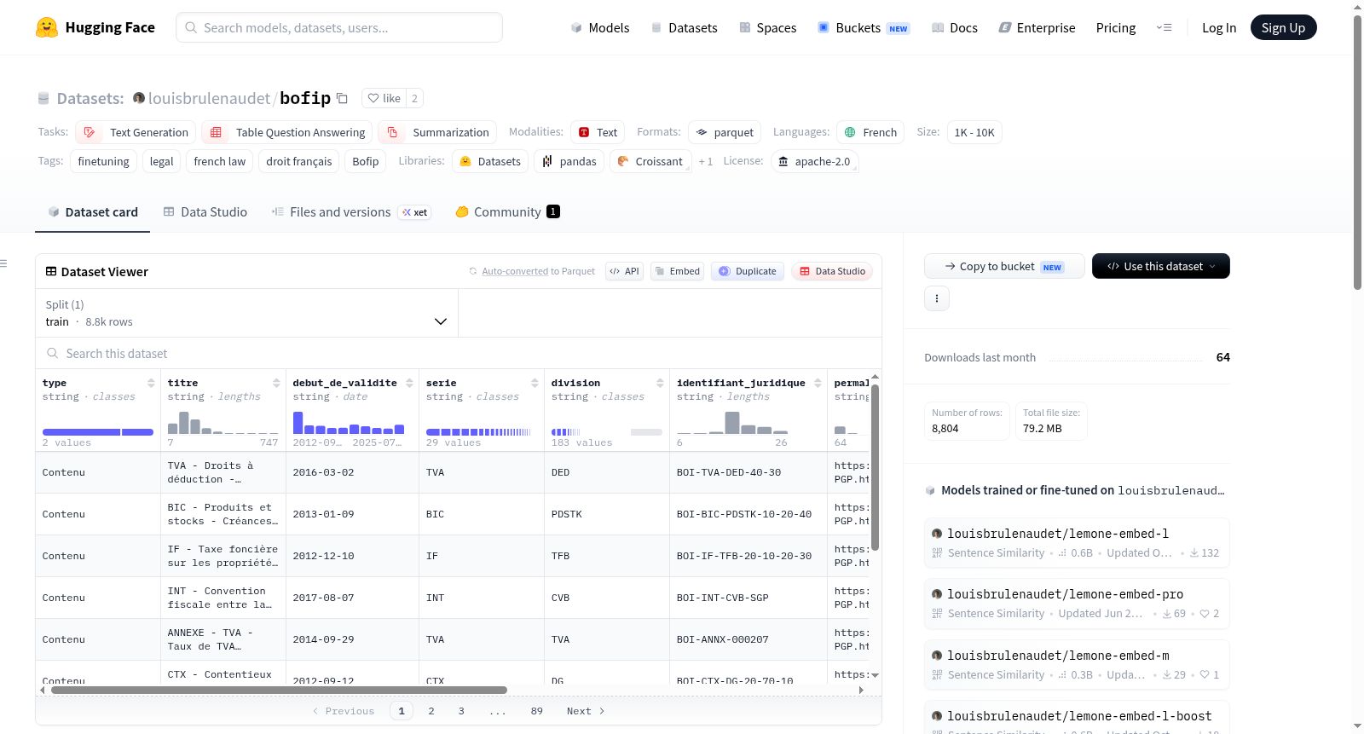Select the Table Question Answering task tag
This screenshot has height=734, width=1364.
point(286,132)
